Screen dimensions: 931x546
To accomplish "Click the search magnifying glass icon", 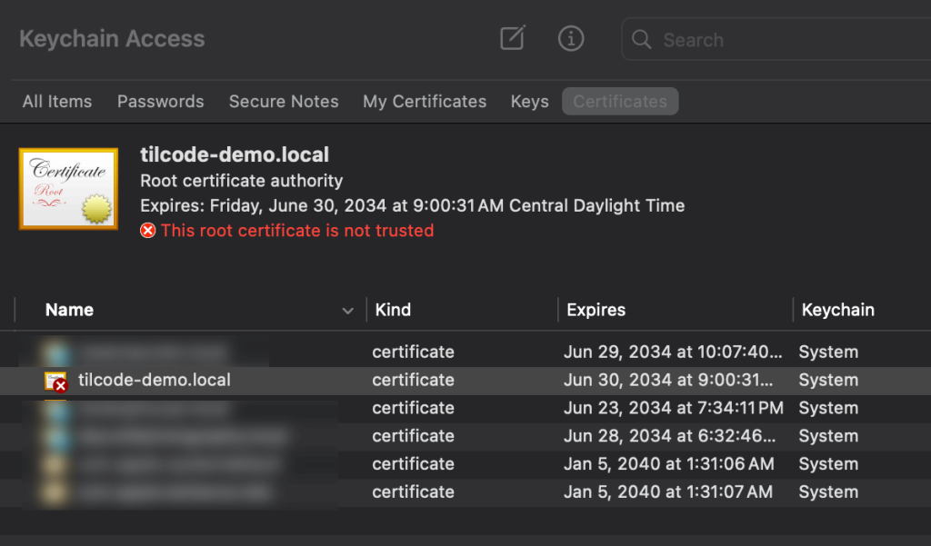I will coord(642,40).
